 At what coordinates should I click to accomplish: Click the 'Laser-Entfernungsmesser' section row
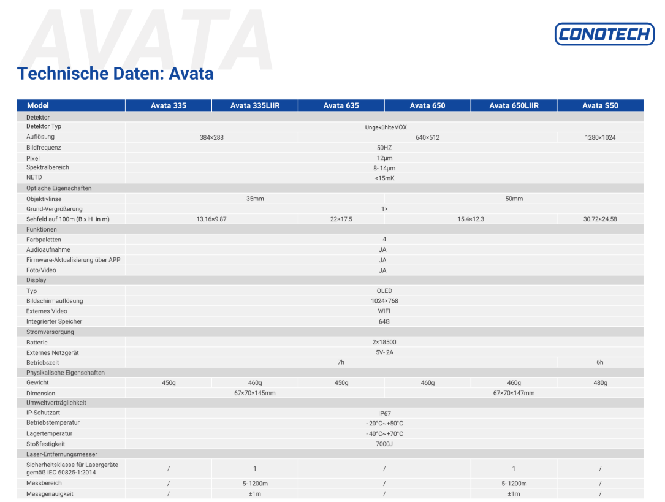62,454
